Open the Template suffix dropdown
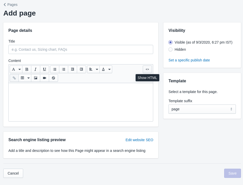The width and height of the screenshot is (243, 185). point(202,109)
